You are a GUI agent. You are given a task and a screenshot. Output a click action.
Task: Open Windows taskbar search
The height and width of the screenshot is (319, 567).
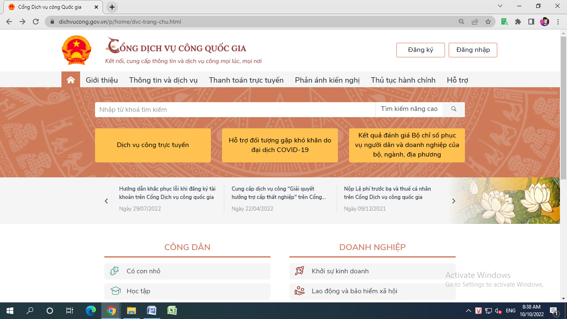(30, 311)
